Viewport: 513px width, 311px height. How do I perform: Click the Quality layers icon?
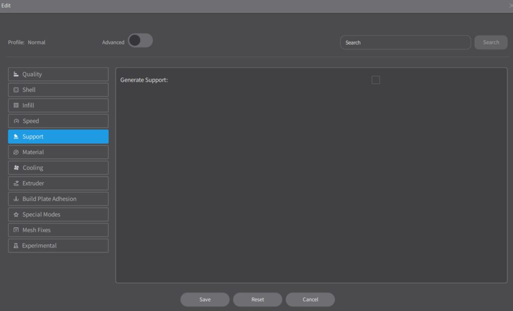(x=16, y=74)
